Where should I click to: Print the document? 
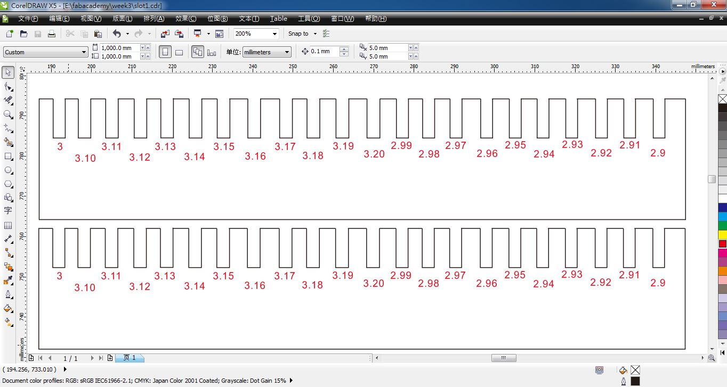pos(52,34)
